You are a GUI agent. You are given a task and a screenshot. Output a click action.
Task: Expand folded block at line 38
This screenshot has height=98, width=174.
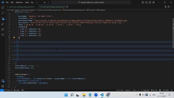(x=12, y=46)
